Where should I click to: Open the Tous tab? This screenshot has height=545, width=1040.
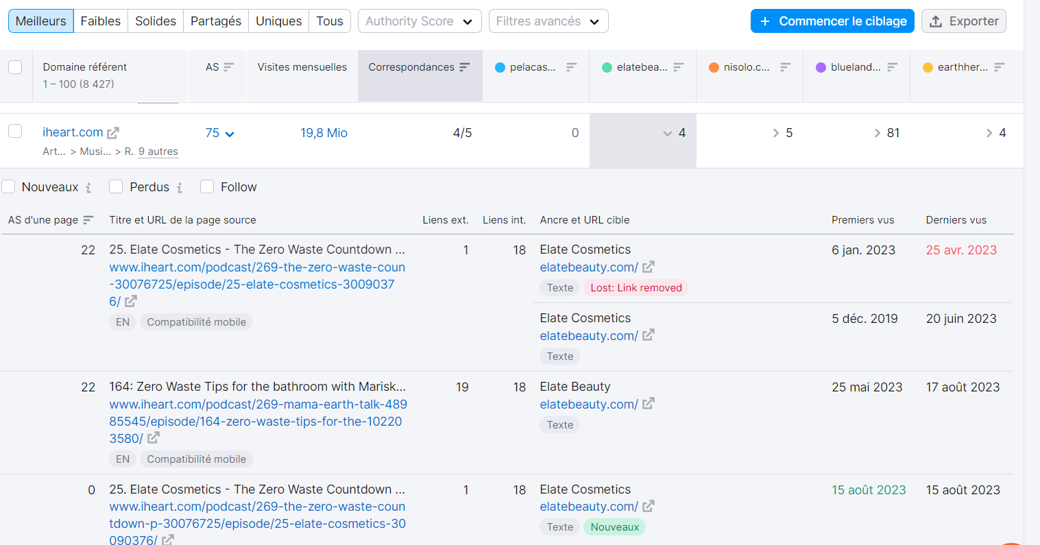click(x=329, y=21)
